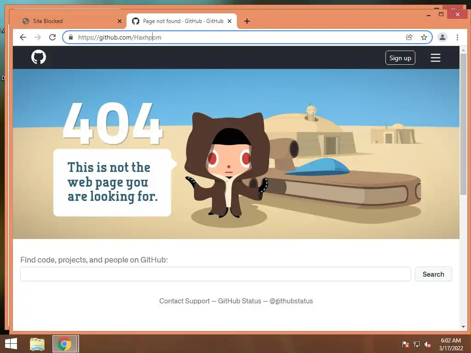The image size is (471, 353).
Task: Click the Chrome icon in the taskbar
Action: [65, 344]
